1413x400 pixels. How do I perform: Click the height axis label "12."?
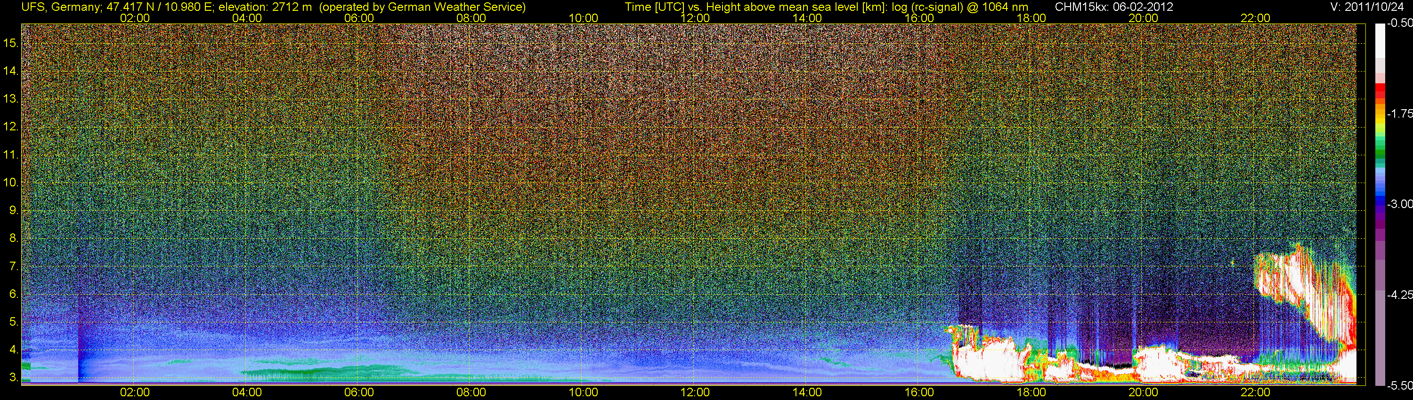click(x=11, y=127)
